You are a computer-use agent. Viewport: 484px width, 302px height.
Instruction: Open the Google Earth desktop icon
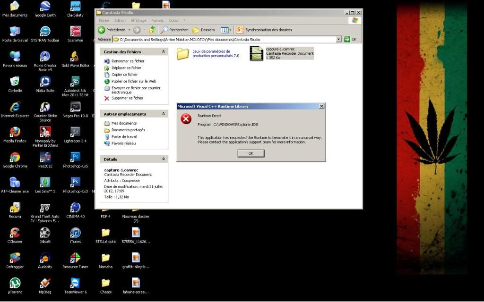tap(45, 7)
